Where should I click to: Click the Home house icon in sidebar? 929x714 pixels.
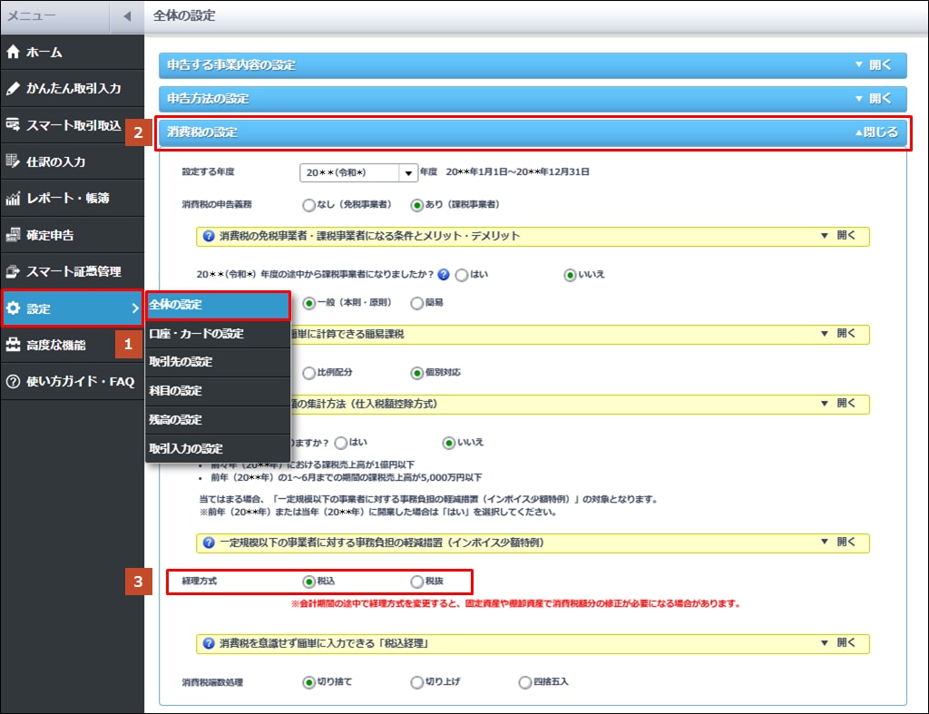(x=13, y=52)
